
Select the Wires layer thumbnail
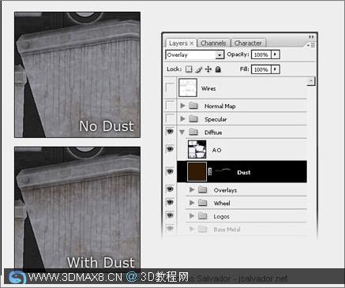point(188,88)
